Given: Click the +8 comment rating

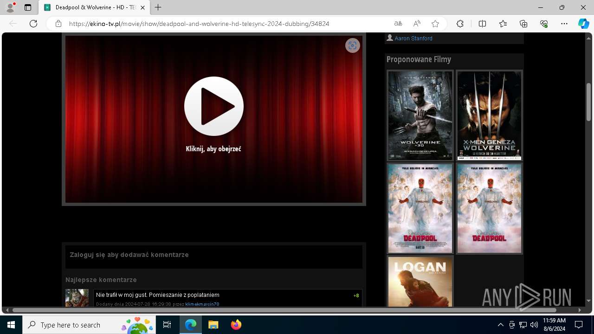Looking at the screenshot, I should pos(356,295).
